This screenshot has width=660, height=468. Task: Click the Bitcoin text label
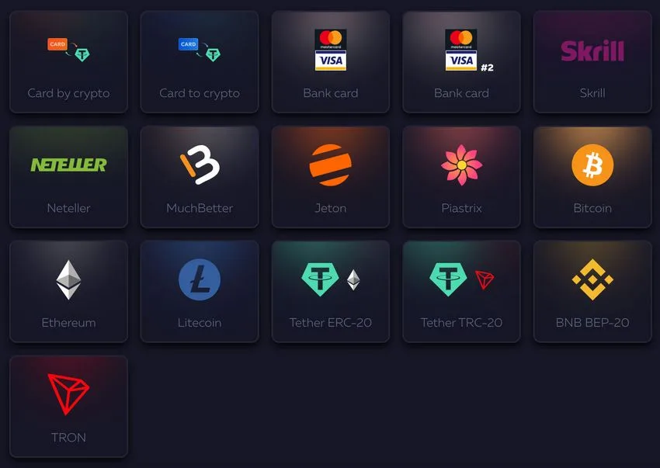click(592, 208)
